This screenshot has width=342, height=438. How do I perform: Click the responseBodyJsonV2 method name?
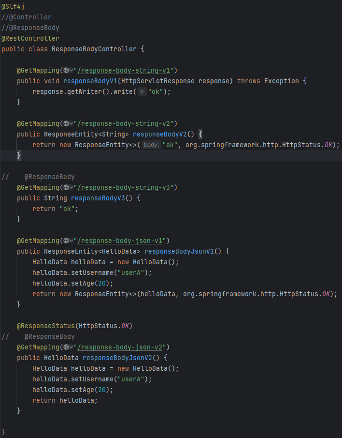pos(117,358)
